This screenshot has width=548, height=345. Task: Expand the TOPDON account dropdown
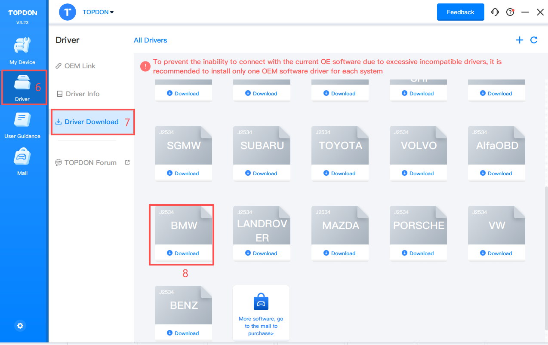pos(98,12)
